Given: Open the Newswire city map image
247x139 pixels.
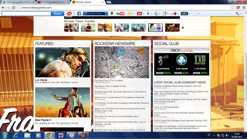Looking at the screenshot, I should point(122,62).
